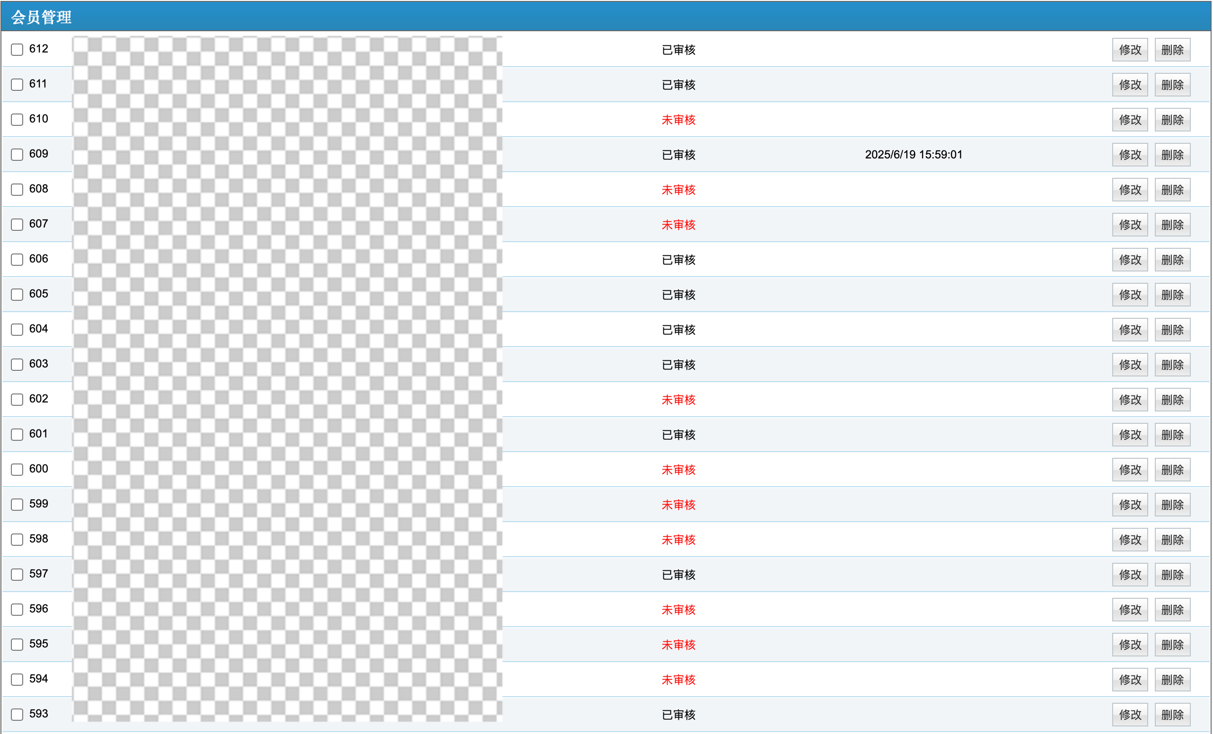Enable the checkbox for member 600

coord(17,469)
